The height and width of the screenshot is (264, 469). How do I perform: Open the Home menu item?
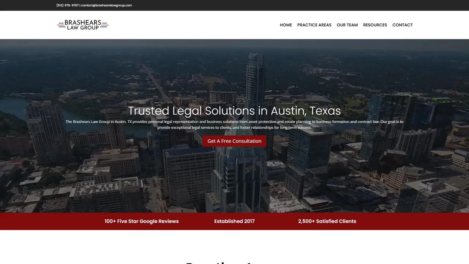(286, 25)
